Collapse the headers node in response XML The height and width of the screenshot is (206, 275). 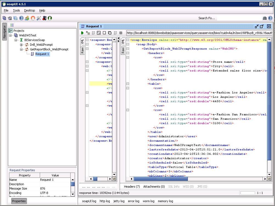128,53
